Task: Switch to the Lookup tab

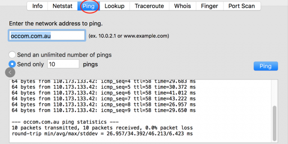Action: click(x=114, y=6)
